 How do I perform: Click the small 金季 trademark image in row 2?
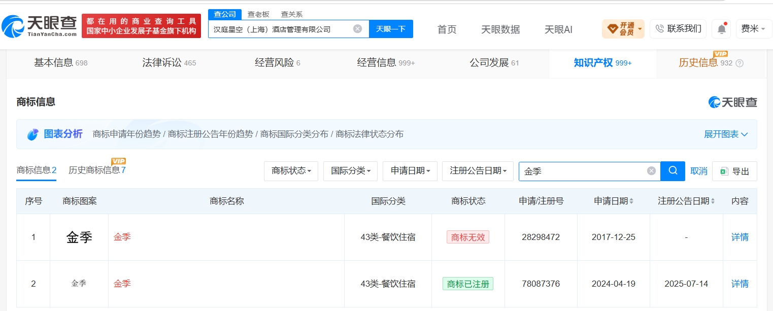[79, 283]
